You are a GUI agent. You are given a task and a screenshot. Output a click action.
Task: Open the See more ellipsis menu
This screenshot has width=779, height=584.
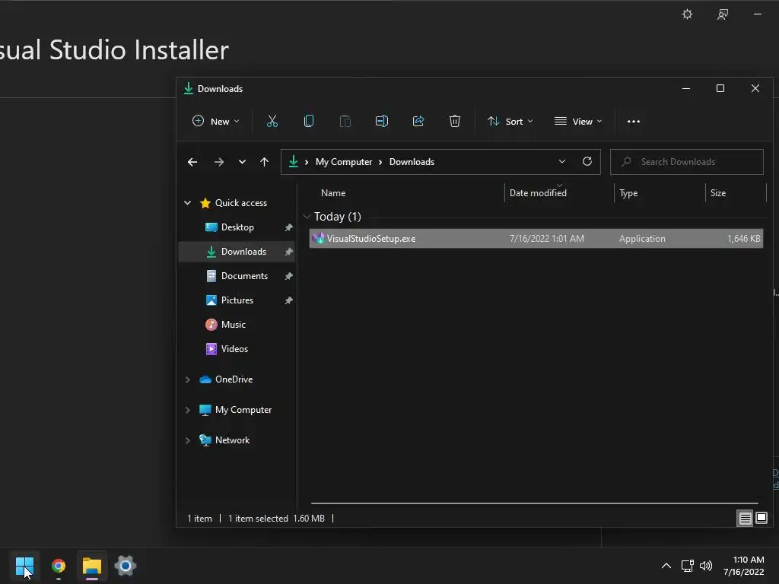[634, 121]
